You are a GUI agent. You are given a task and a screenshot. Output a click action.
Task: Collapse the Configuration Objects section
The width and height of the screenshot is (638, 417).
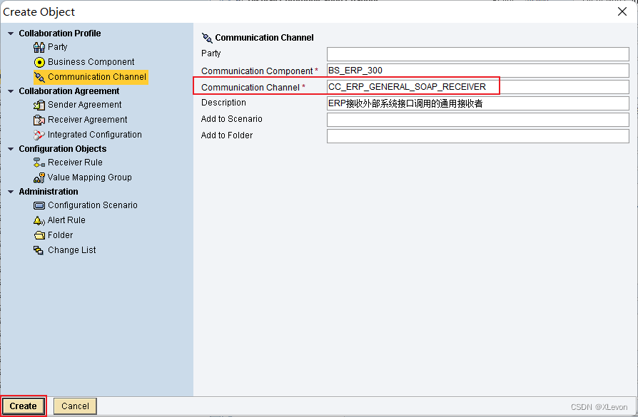pos(10,148)
